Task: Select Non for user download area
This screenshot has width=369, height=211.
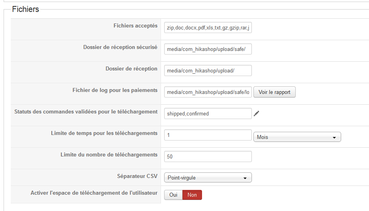Action: coord(192,195)
